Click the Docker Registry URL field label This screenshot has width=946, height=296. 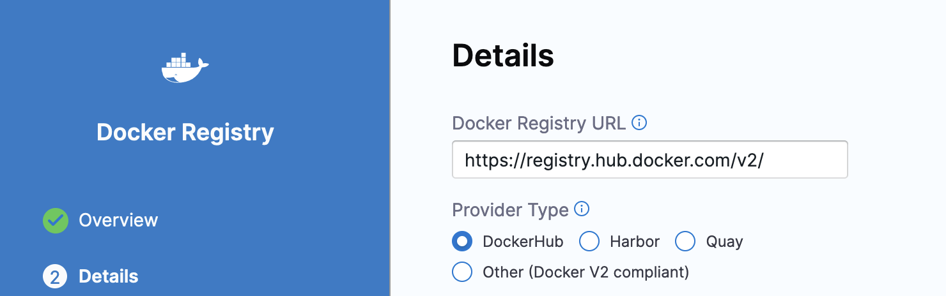tap(539, 123)
